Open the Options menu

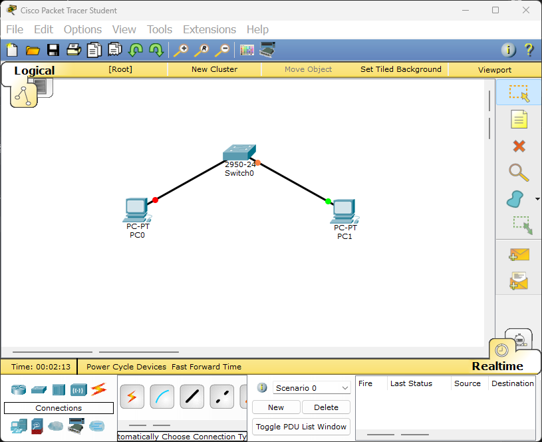pyautogui.click(x=82, y=29)
